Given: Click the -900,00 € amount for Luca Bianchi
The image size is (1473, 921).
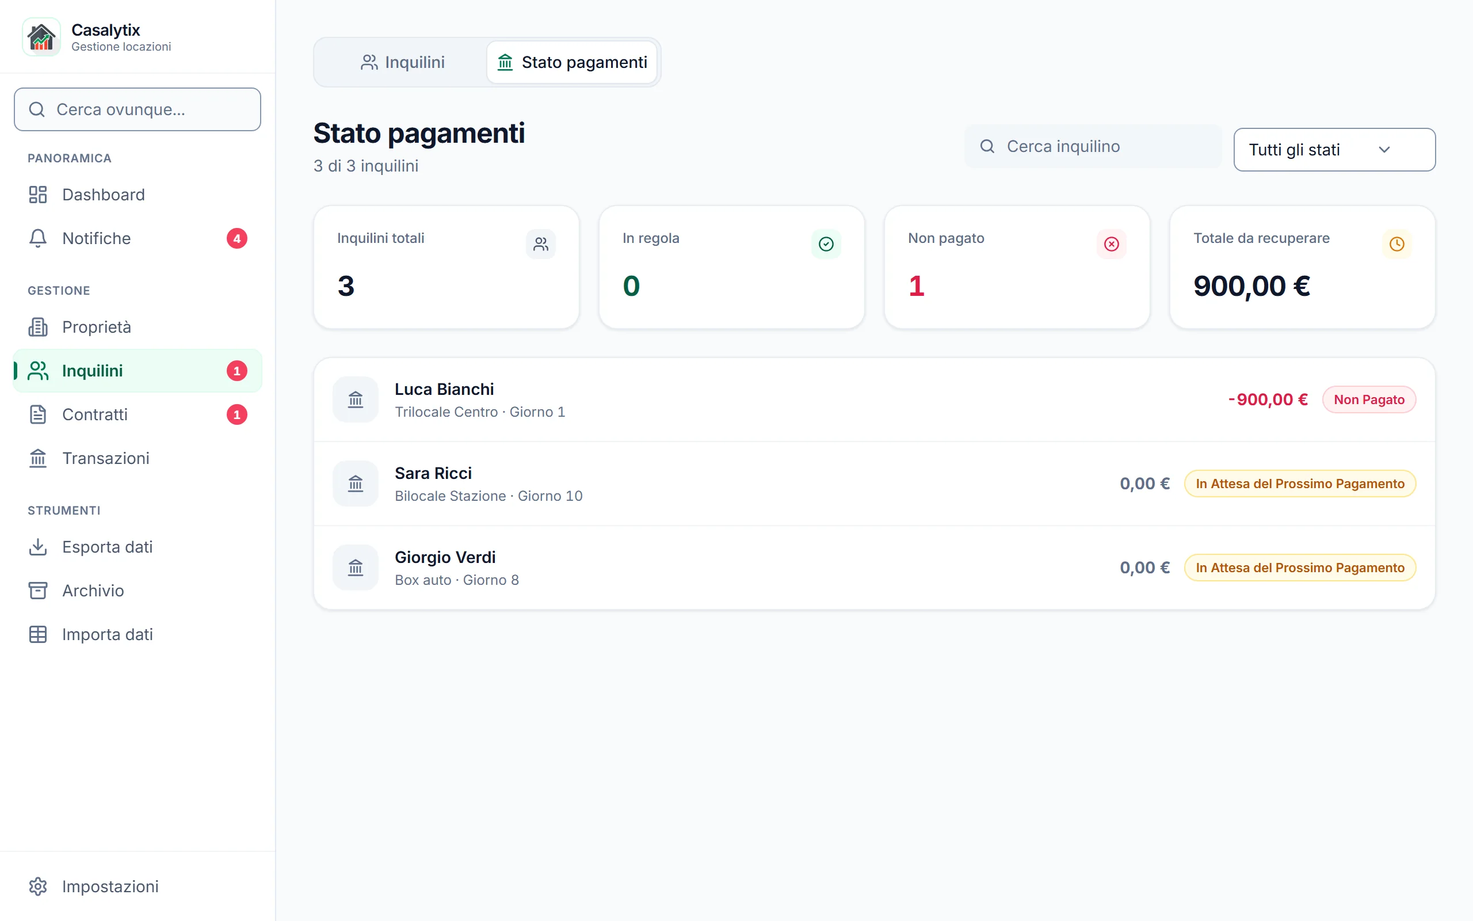Looking at the screenshot, I should tap(1268, 399).
